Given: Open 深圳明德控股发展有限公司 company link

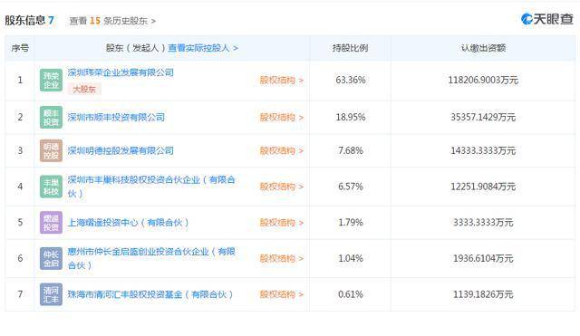Looking at the screenshot, I should [121, 151].
